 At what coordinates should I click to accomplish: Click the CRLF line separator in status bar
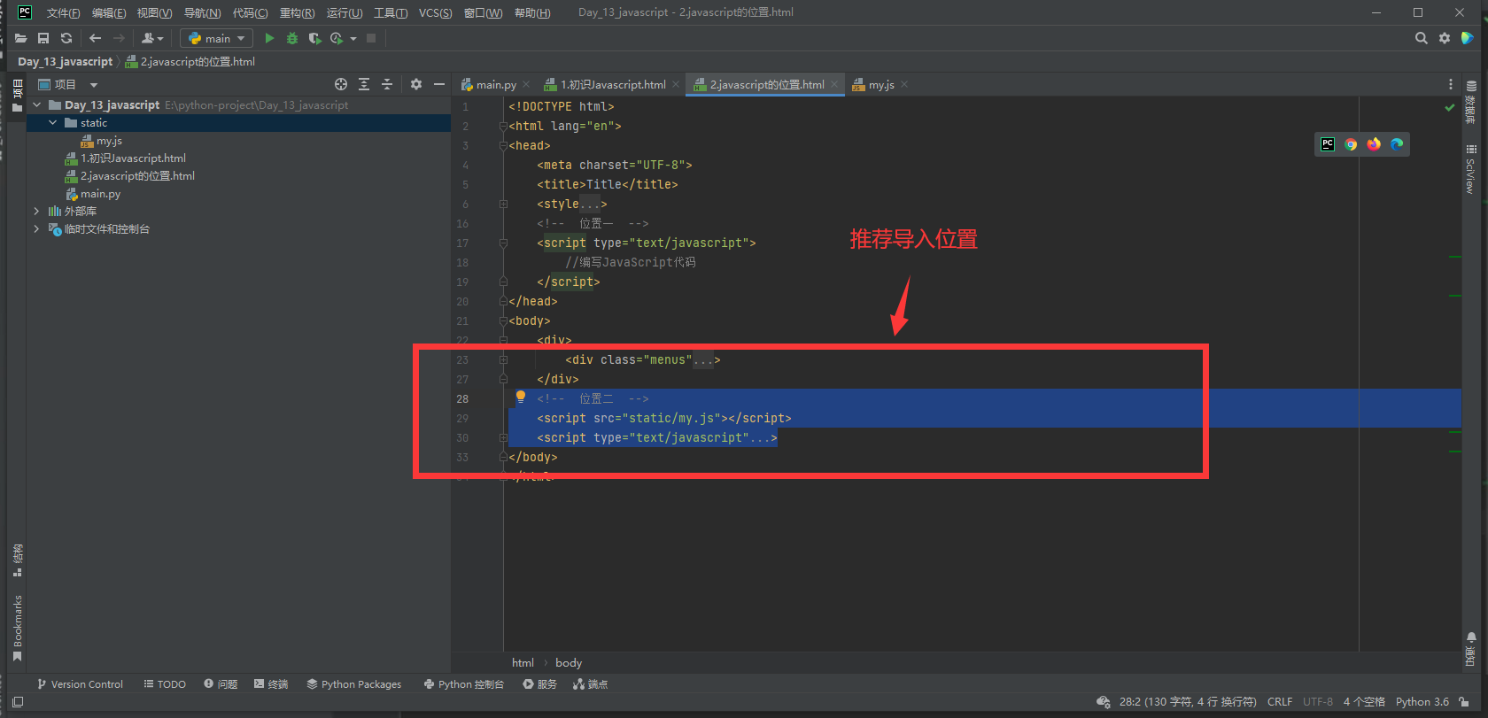1280,701
